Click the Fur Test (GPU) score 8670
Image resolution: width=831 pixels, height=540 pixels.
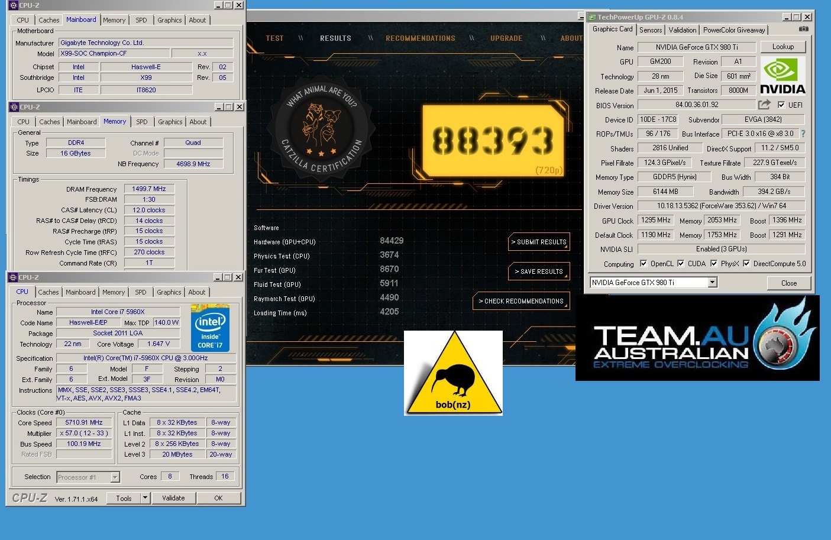389,269
